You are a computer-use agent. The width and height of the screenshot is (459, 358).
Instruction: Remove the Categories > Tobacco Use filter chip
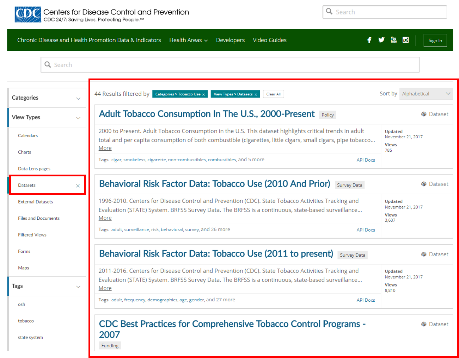[x=203, y=94]
